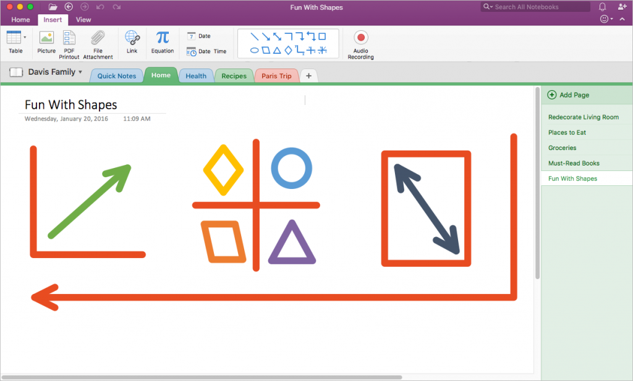Switch to the View ribbon tab
The image size is (633, 381).
[x=83, y=20]
